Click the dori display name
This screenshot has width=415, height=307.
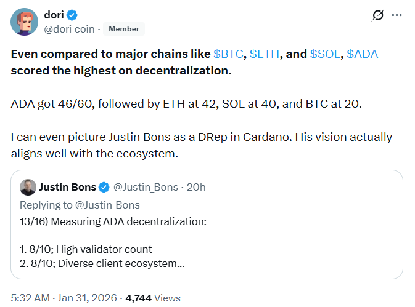click(x=54, y=15)
